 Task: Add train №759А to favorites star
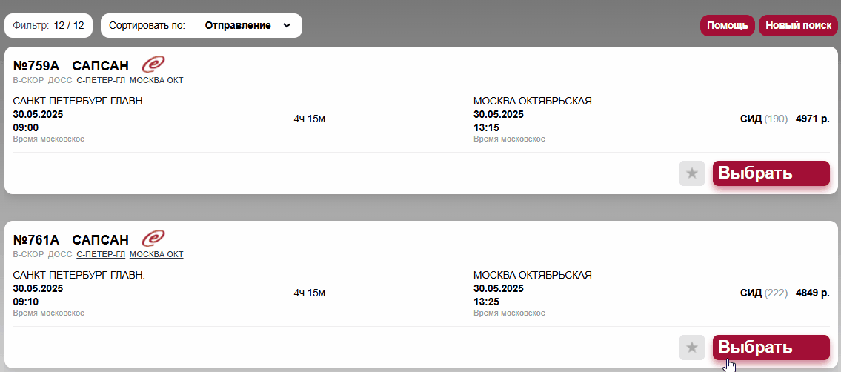[x=692, y=173]
